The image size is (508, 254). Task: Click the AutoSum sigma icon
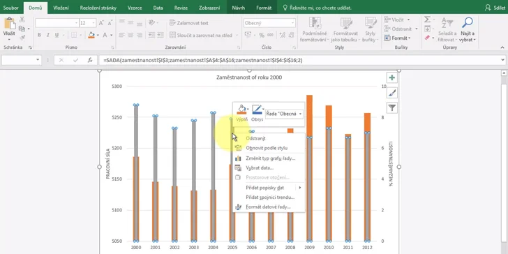point(427,20)
